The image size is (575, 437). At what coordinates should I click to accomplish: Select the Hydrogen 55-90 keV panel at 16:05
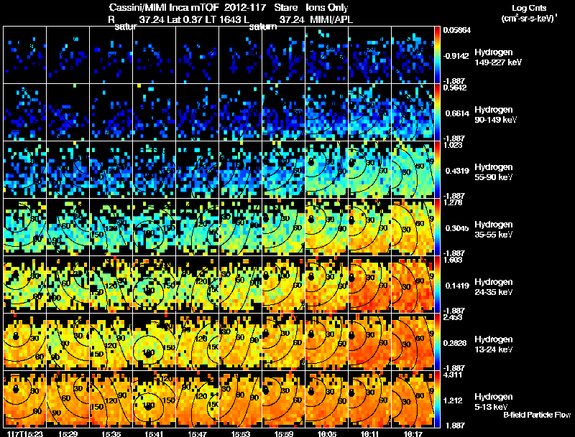coord(327,170)
